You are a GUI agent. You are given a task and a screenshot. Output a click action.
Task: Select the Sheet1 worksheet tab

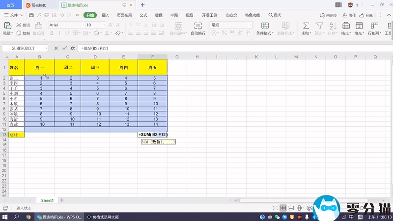click(47, 200)
